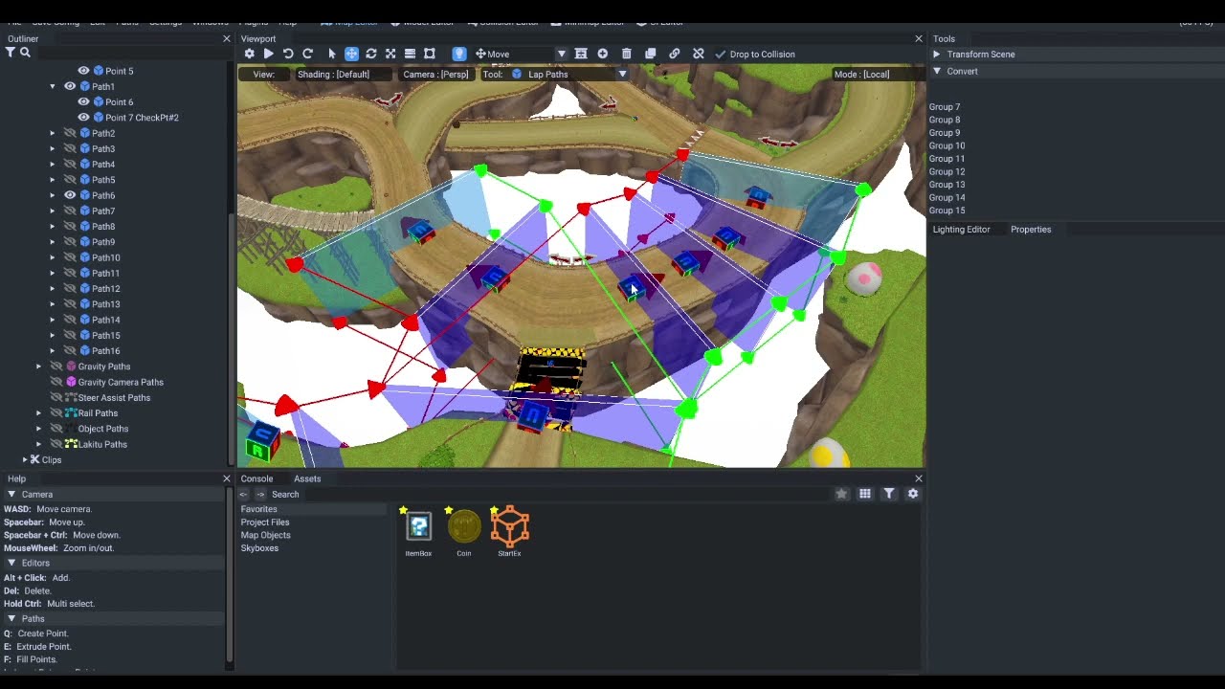Expand the Clips node
Image resolution: width=1225 pixels, height=689 pixels.
pos(25,460)
